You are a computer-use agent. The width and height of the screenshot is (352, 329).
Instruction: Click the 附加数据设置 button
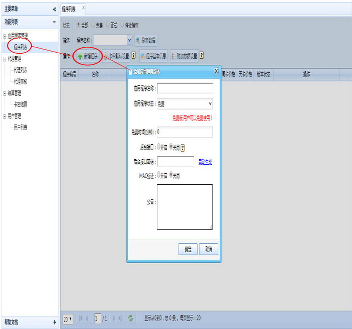point(185,56)
